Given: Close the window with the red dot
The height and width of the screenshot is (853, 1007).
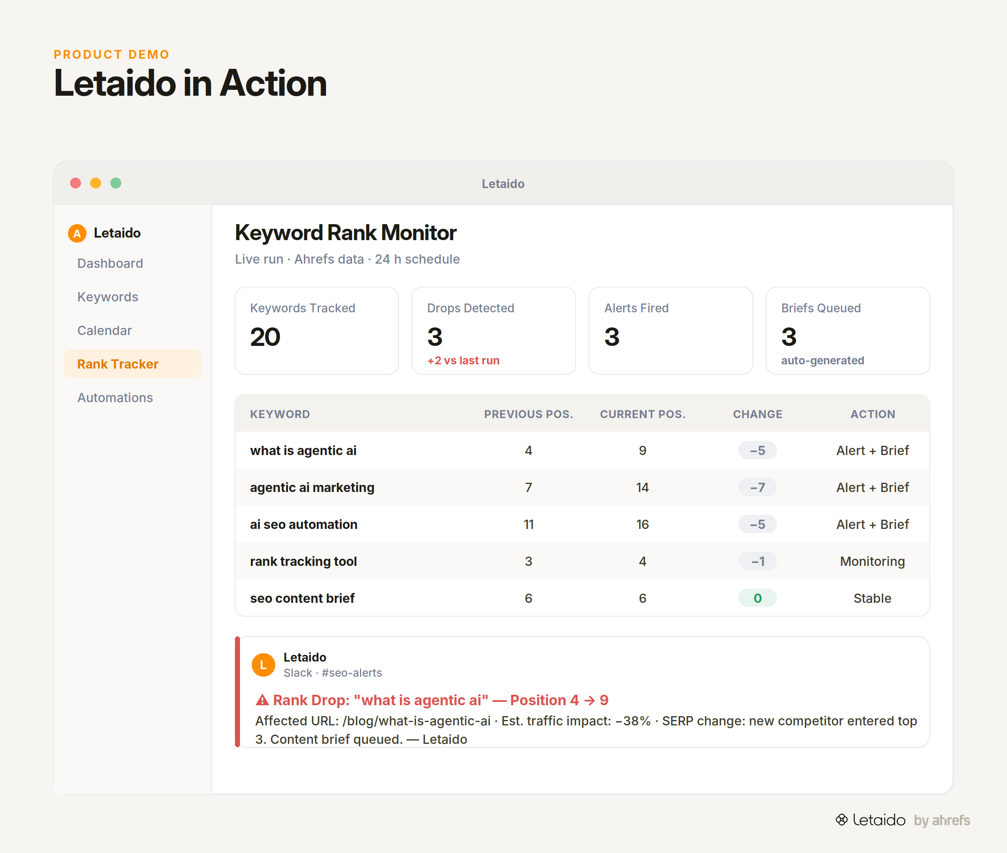Looking at the screenshot, I should tap(76, 183).
